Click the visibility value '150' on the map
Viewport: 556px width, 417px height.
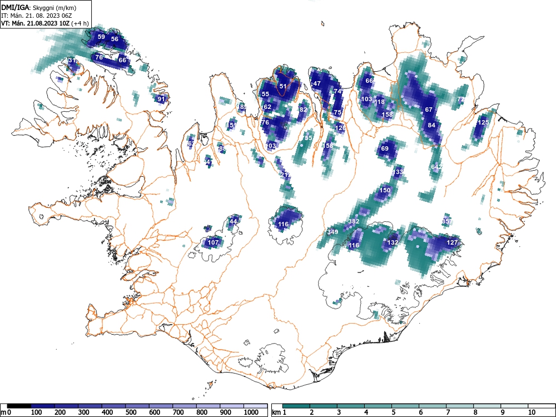pos(385,190)
